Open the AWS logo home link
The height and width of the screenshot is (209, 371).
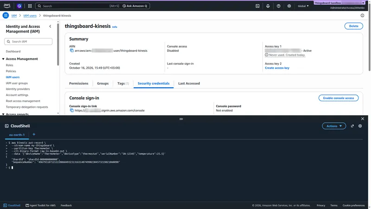coord(7,6)
